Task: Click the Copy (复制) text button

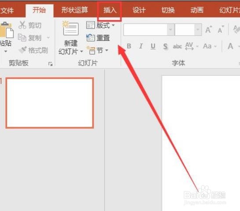Action: click(35, 38)
